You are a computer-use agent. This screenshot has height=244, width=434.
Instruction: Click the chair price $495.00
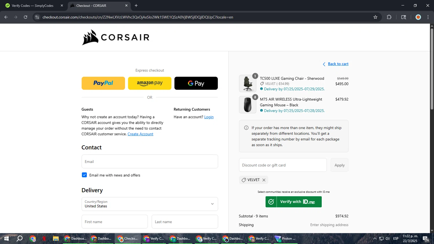342,84
